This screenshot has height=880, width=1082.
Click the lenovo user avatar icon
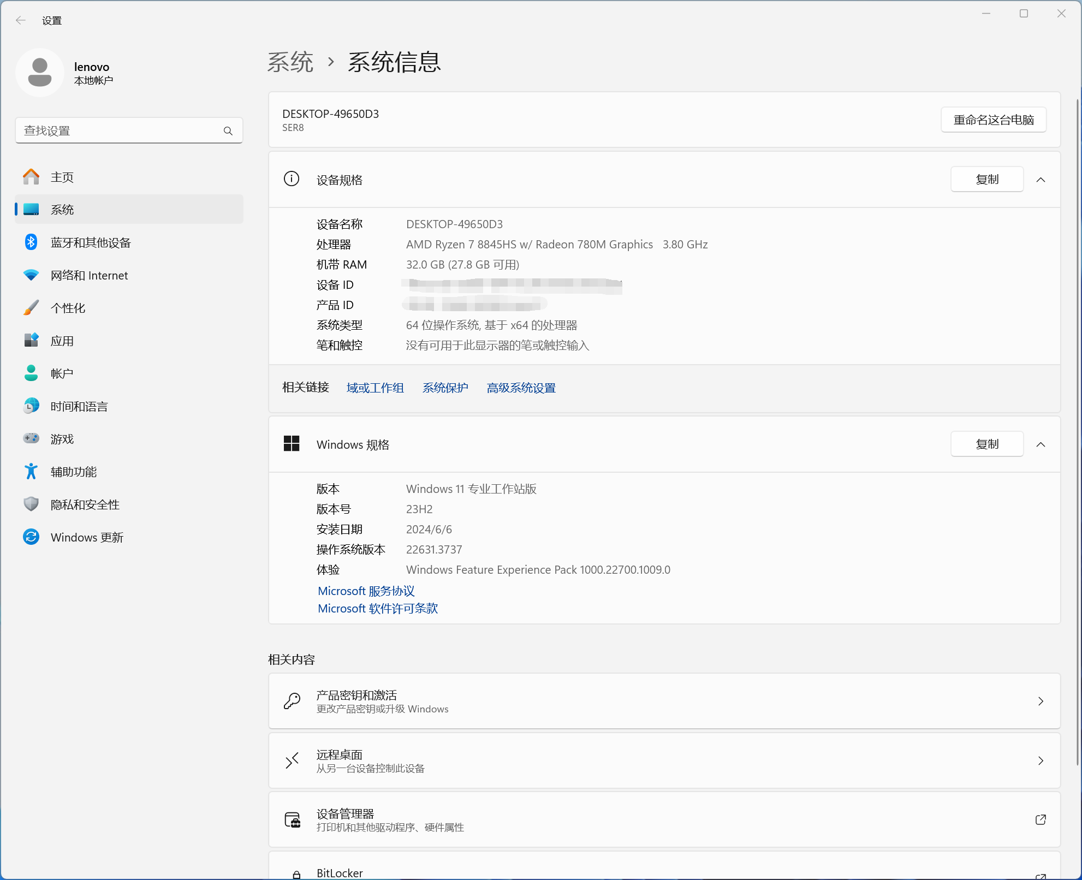pos(40,73)
